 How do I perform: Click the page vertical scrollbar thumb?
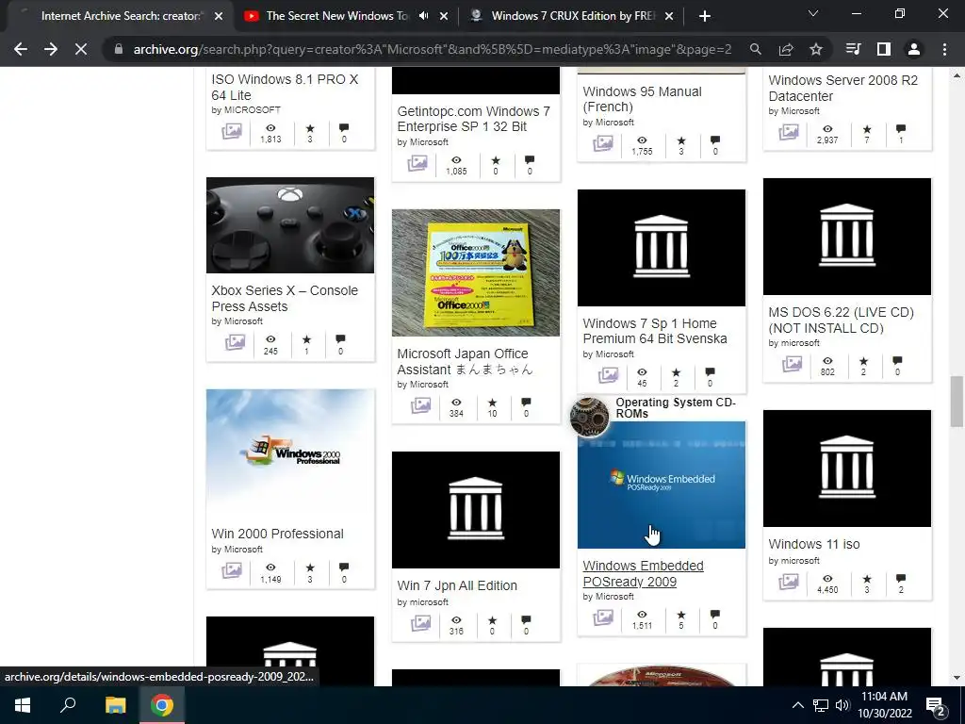pos(957,401)
